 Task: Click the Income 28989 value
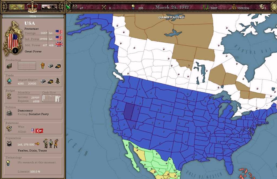[35, 97]
